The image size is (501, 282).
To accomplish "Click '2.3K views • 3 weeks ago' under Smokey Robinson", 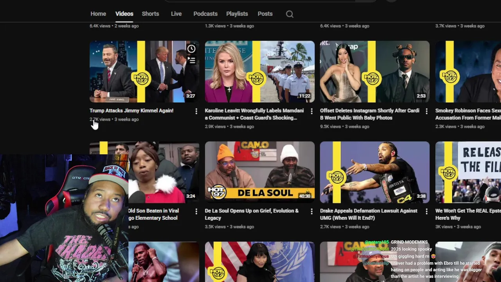I will coord(460,127).
